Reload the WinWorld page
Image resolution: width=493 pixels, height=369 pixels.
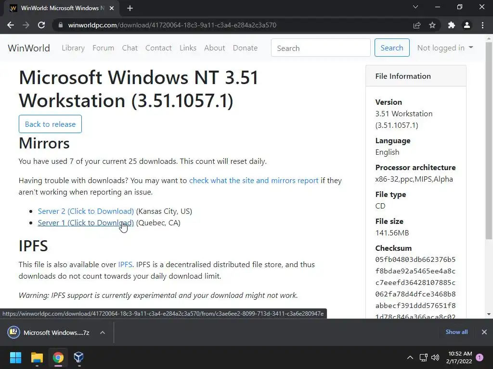[x=41, y=25]
